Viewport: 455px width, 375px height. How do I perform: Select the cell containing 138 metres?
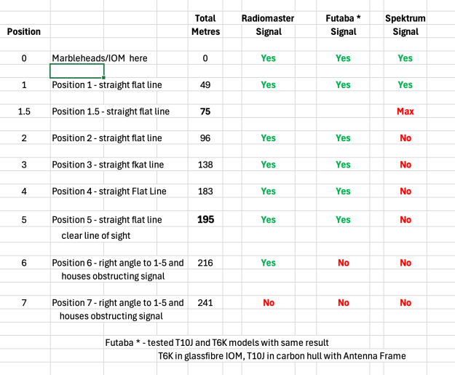[205, 165]
